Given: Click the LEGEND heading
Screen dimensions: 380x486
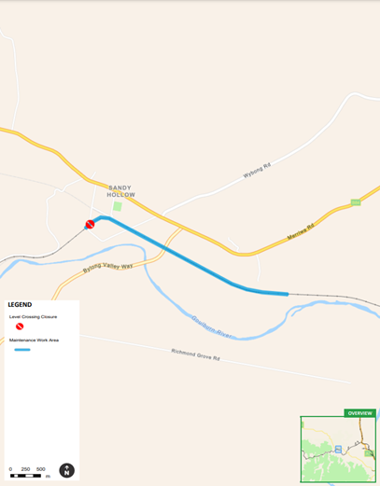Looking at the screenshot, I should (20, 305).
